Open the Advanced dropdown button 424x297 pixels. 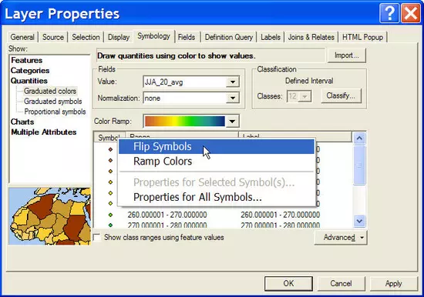click(x=341, y=238)
